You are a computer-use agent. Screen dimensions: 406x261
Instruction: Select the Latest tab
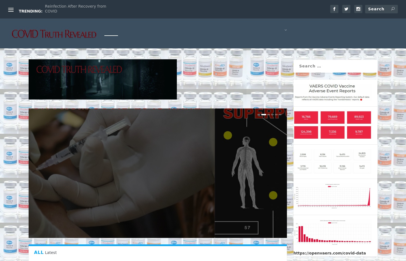[x=51, y=253]
